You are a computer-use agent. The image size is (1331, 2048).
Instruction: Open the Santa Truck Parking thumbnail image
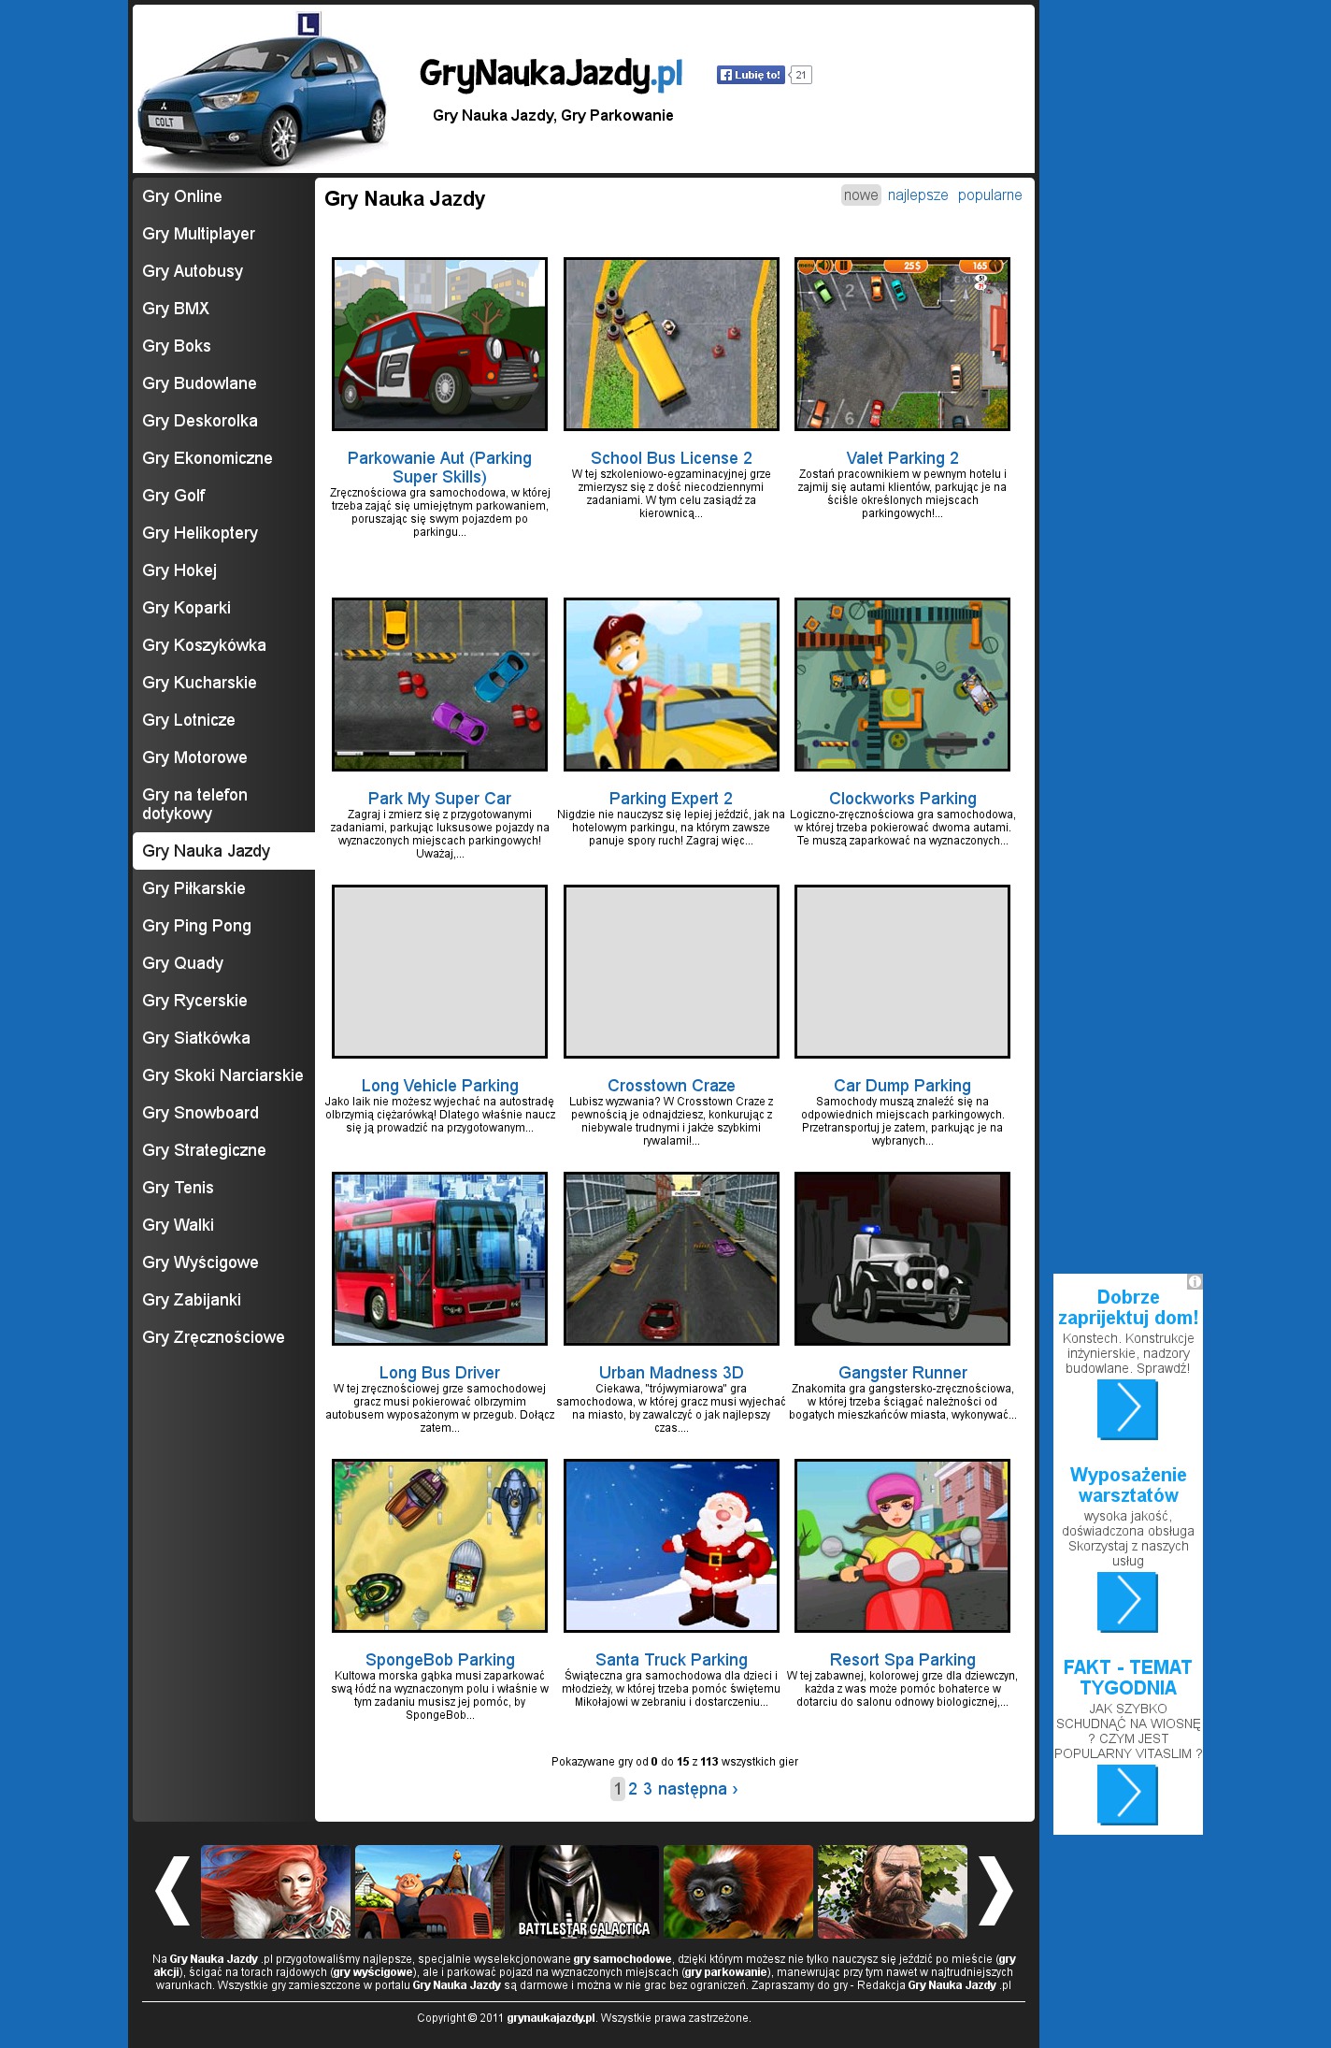(x=671, y=1546)
